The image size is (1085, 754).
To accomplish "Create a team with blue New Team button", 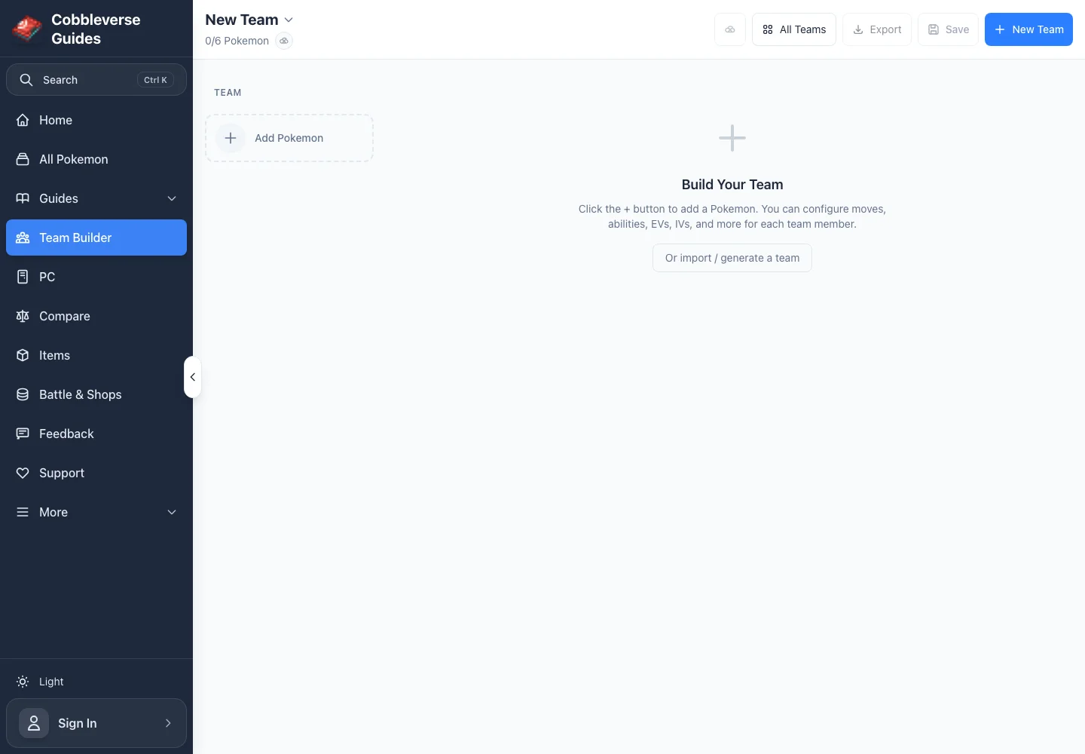I will (x=1028, y=29).
